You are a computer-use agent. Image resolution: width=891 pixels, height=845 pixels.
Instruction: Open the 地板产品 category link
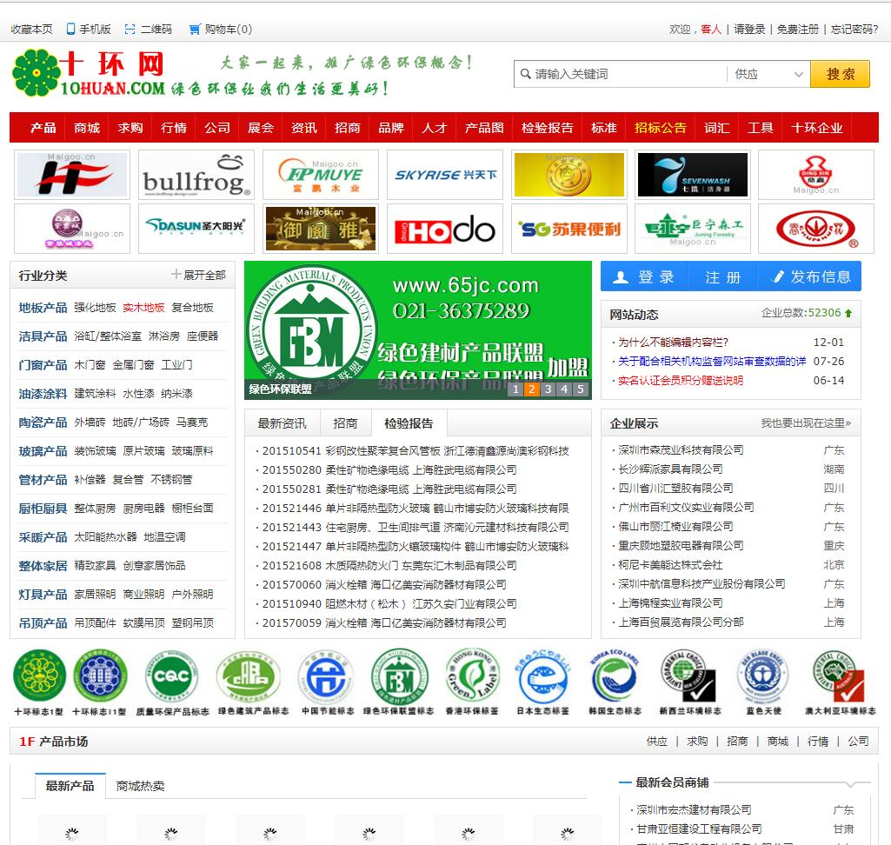click(x=43, y=308)
